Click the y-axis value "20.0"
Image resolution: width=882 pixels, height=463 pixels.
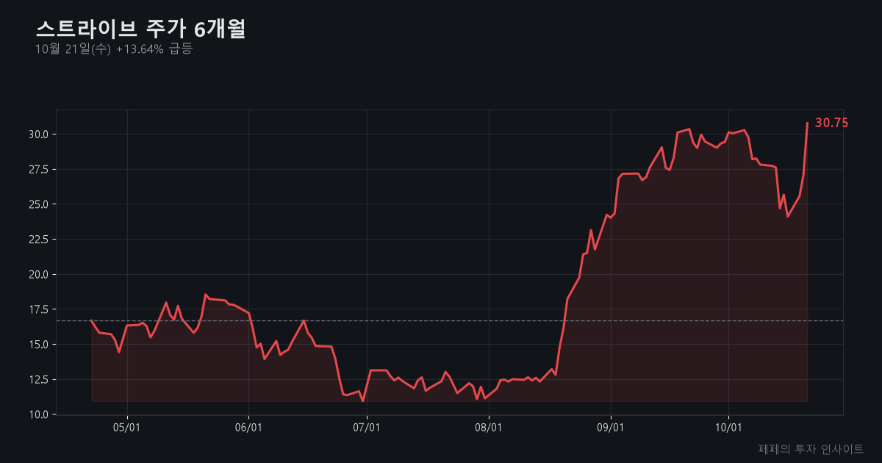tap(40, 275)
